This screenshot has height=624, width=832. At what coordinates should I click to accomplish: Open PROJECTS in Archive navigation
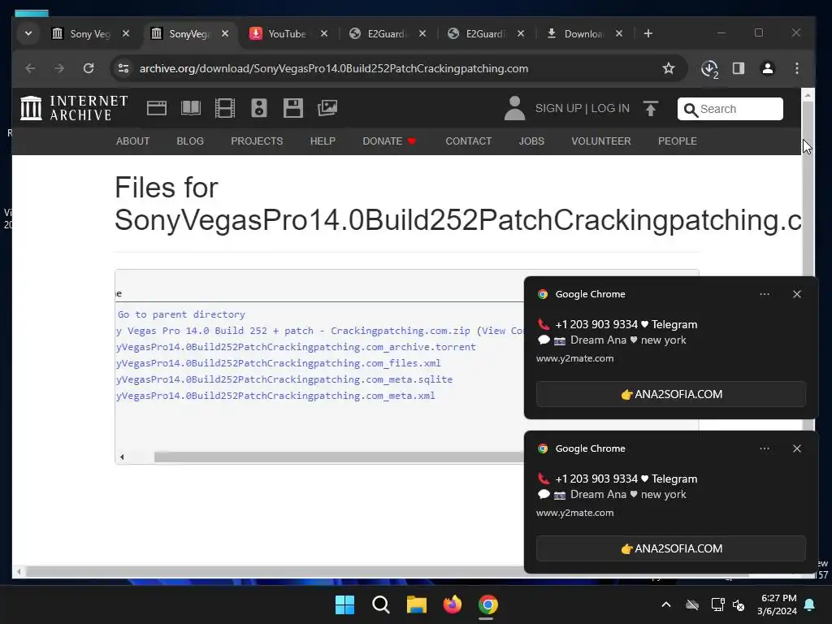[257, 141]
